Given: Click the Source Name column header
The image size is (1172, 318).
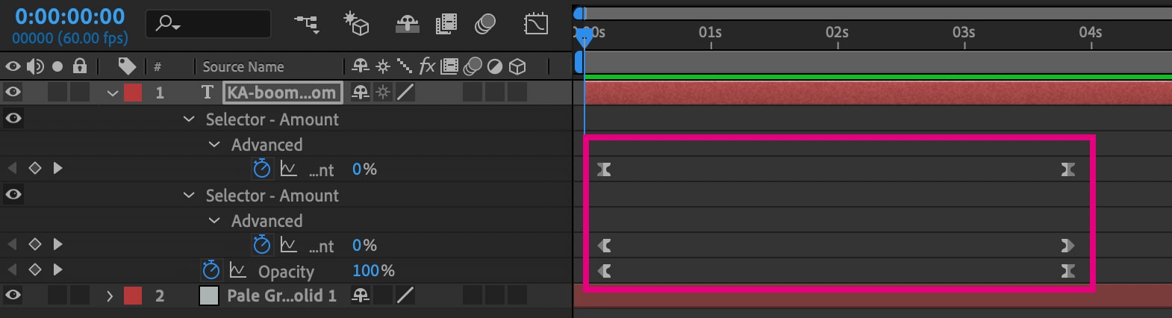Looking at the screenshot, I should point(243,66).
